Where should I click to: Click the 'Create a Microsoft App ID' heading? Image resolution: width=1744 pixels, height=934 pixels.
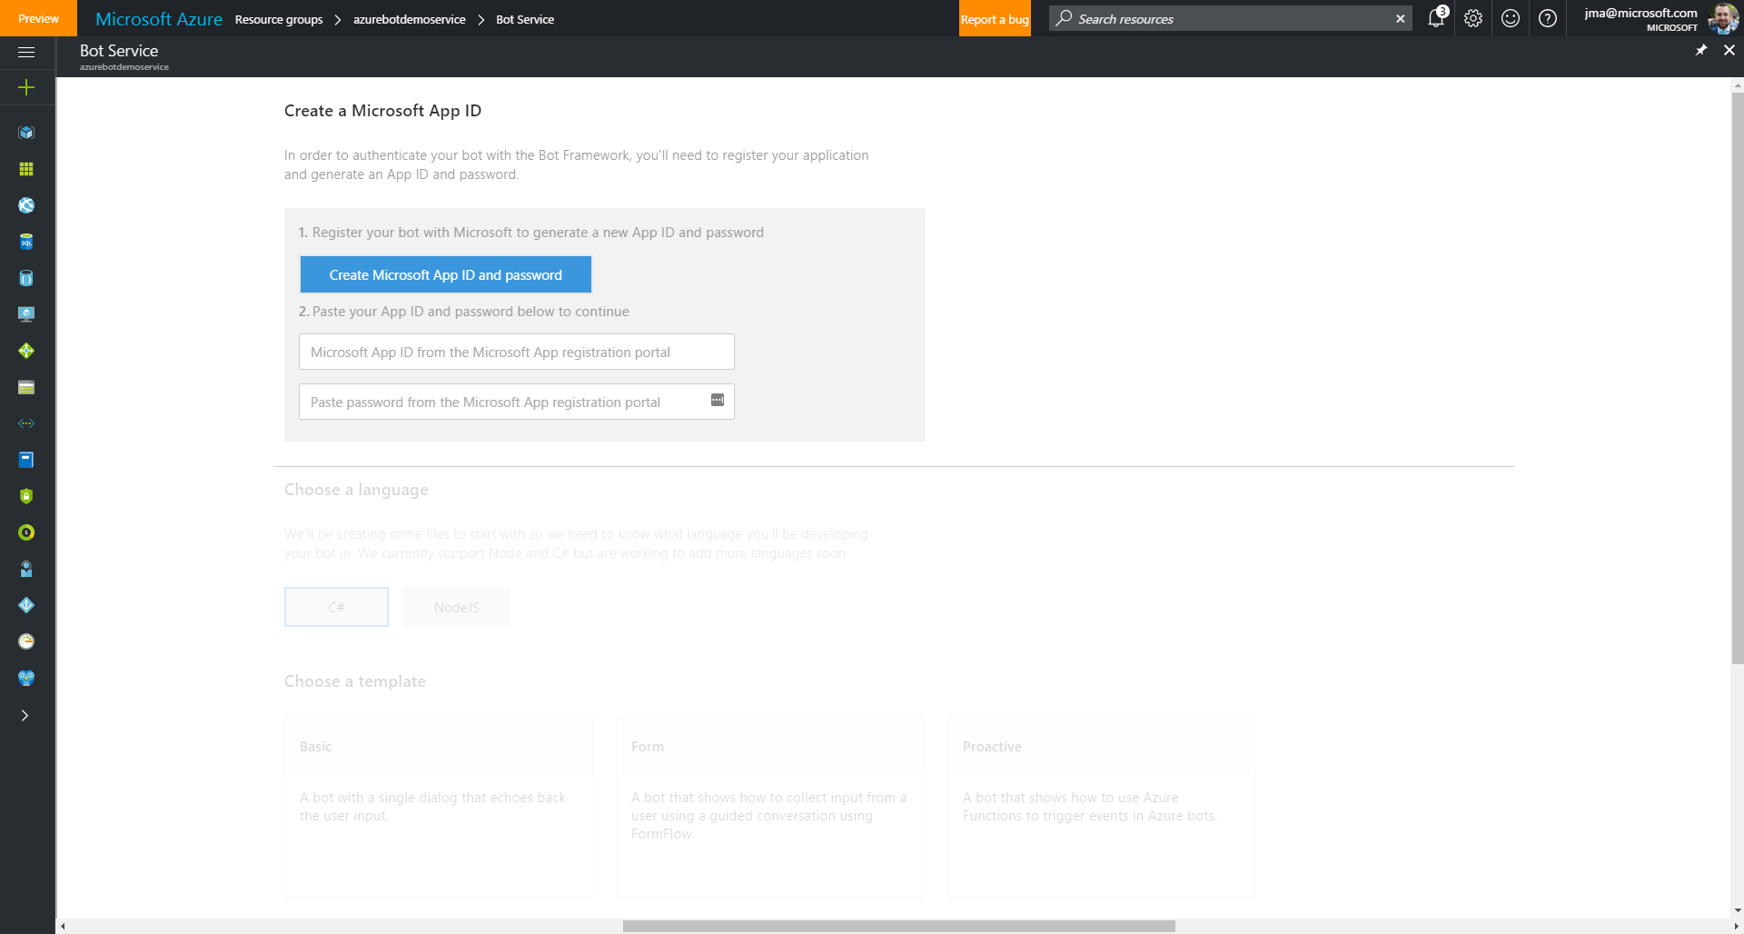click(382, 111)
